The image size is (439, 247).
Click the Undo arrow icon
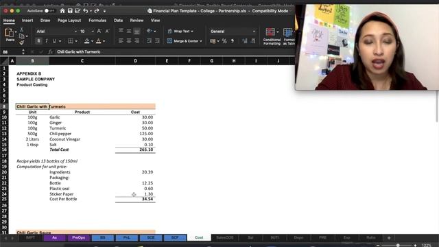click(85, 11)
